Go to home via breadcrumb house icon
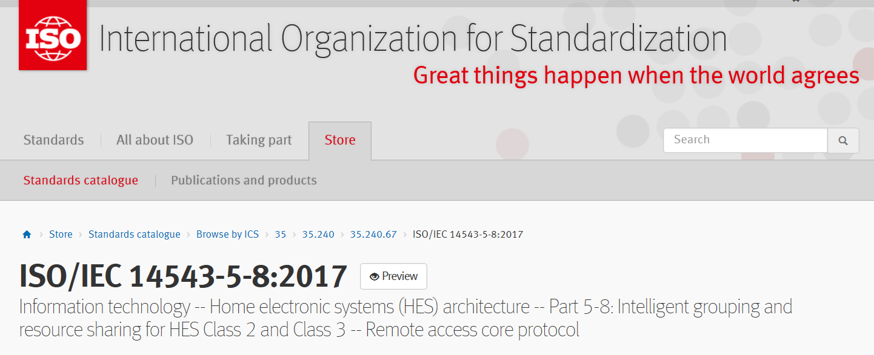Screen dimensions: 874x355 point(27,235)
